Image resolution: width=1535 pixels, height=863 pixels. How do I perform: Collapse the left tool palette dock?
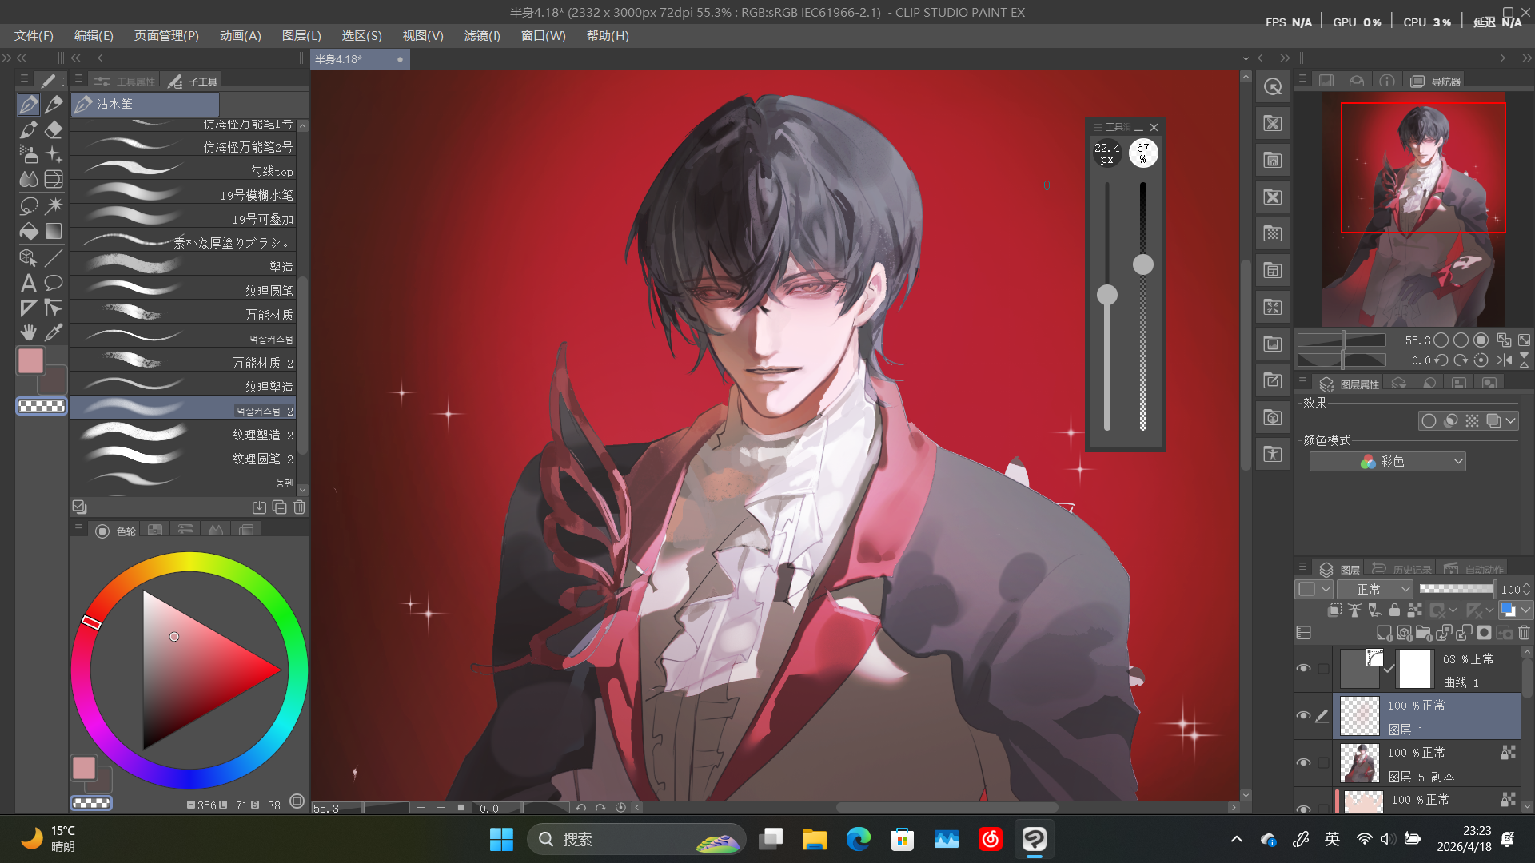(x=21, y=58)
